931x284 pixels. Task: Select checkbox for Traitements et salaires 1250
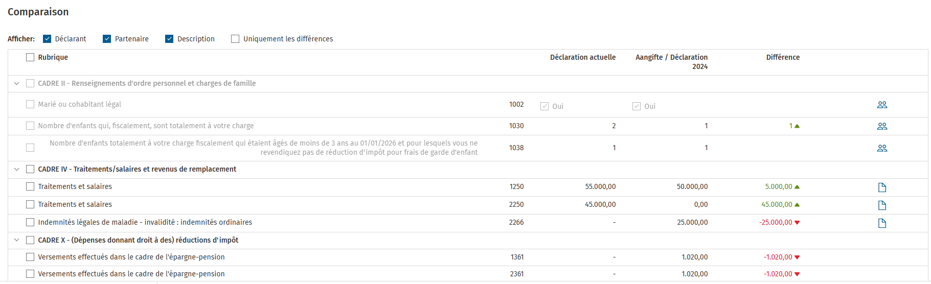coord(30,186)
